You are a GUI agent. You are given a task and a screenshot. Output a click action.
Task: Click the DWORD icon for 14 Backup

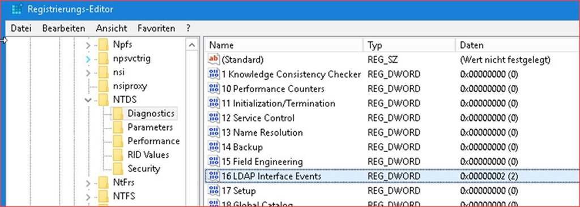click(214, 147)
